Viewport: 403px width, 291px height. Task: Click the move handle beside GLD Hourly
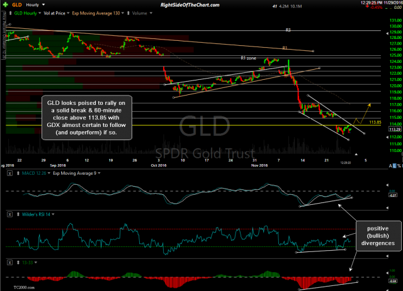tap(10, 13)
